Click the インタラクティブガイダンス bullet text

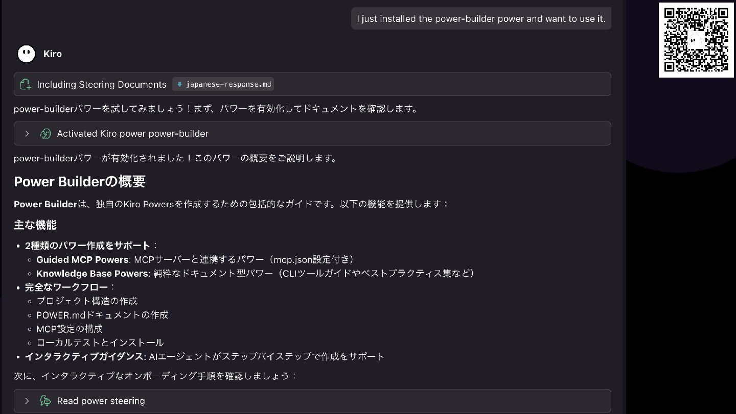pyautogui.click(x=85, y=356)
